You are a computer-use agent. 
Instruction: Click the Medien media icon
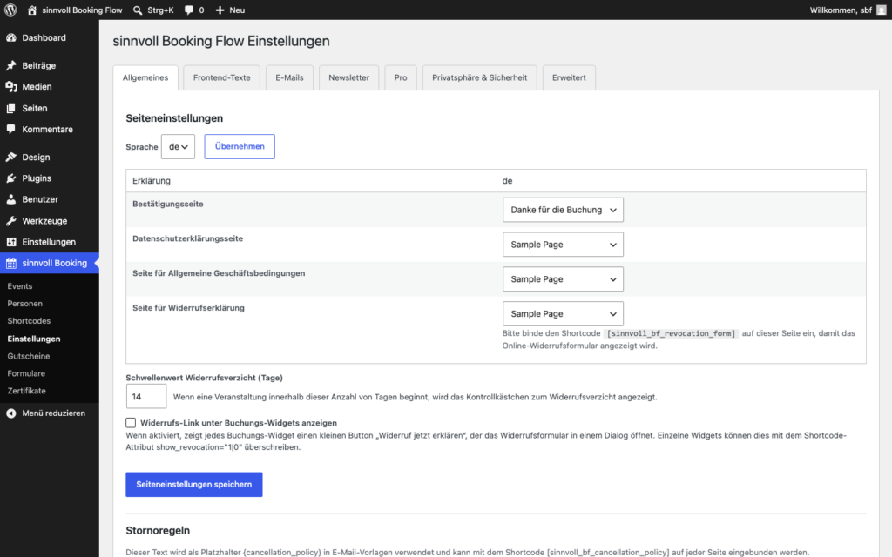tap(10, 86)
